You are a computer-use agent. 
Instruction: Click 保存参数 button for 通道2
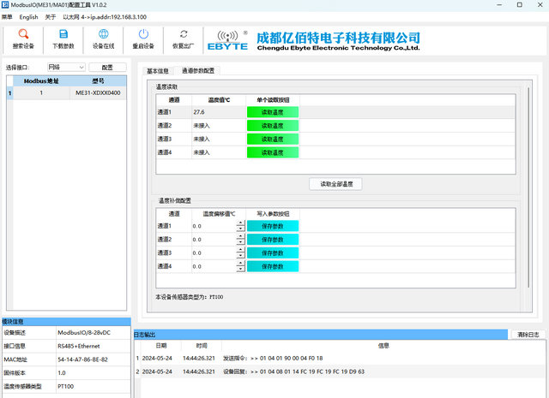pos(273,240)
